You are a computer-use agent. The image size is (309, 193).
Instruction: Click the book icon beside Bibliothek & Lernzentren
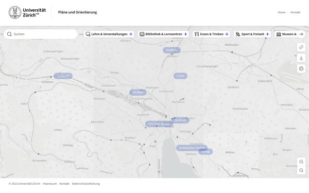tap(142, 34)
